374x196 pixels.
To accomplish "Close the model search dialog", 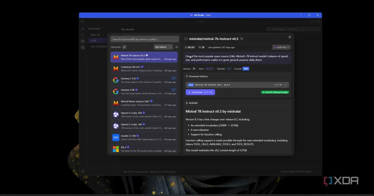I will coord(290,37).
